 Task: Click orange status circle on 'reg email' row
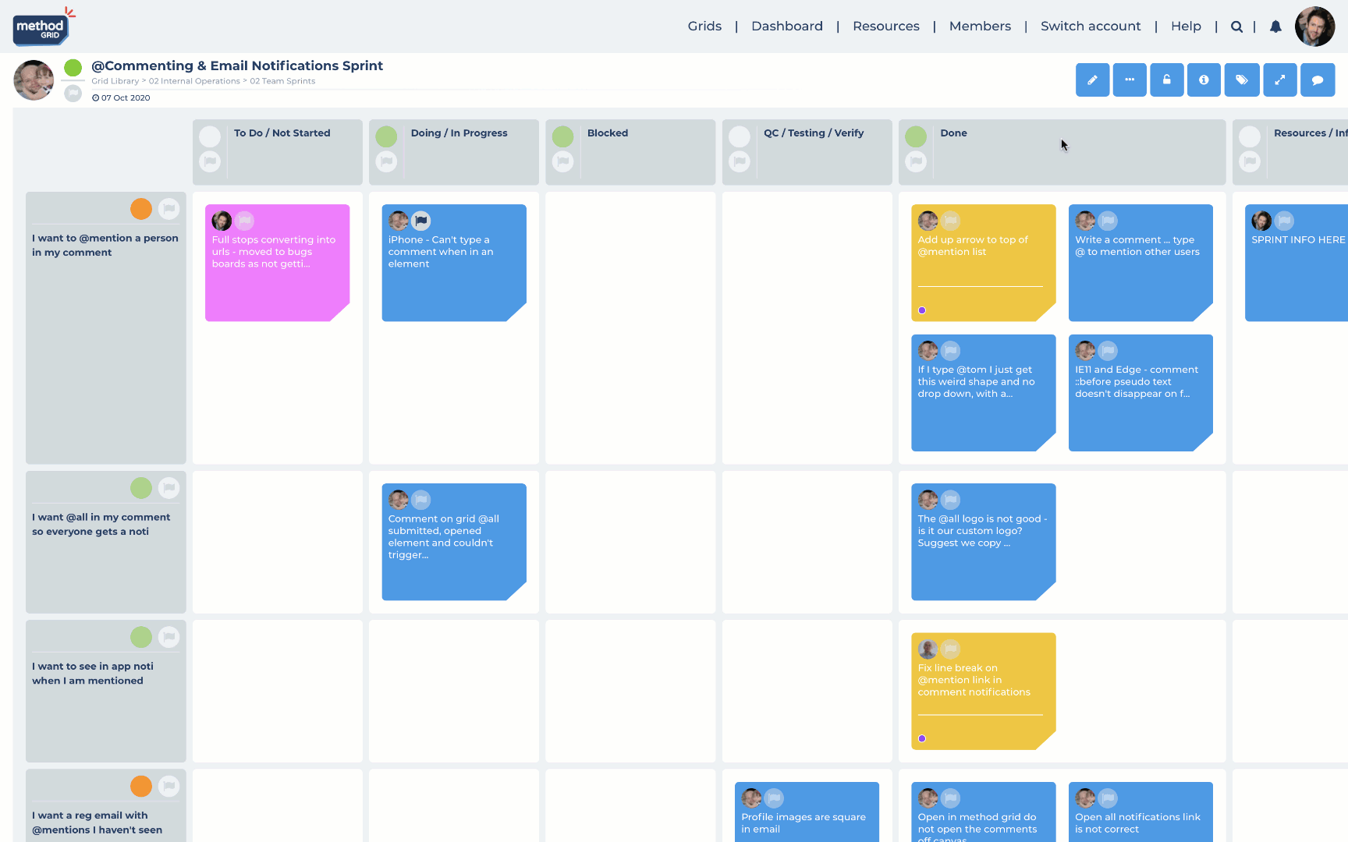pos(141,786)
